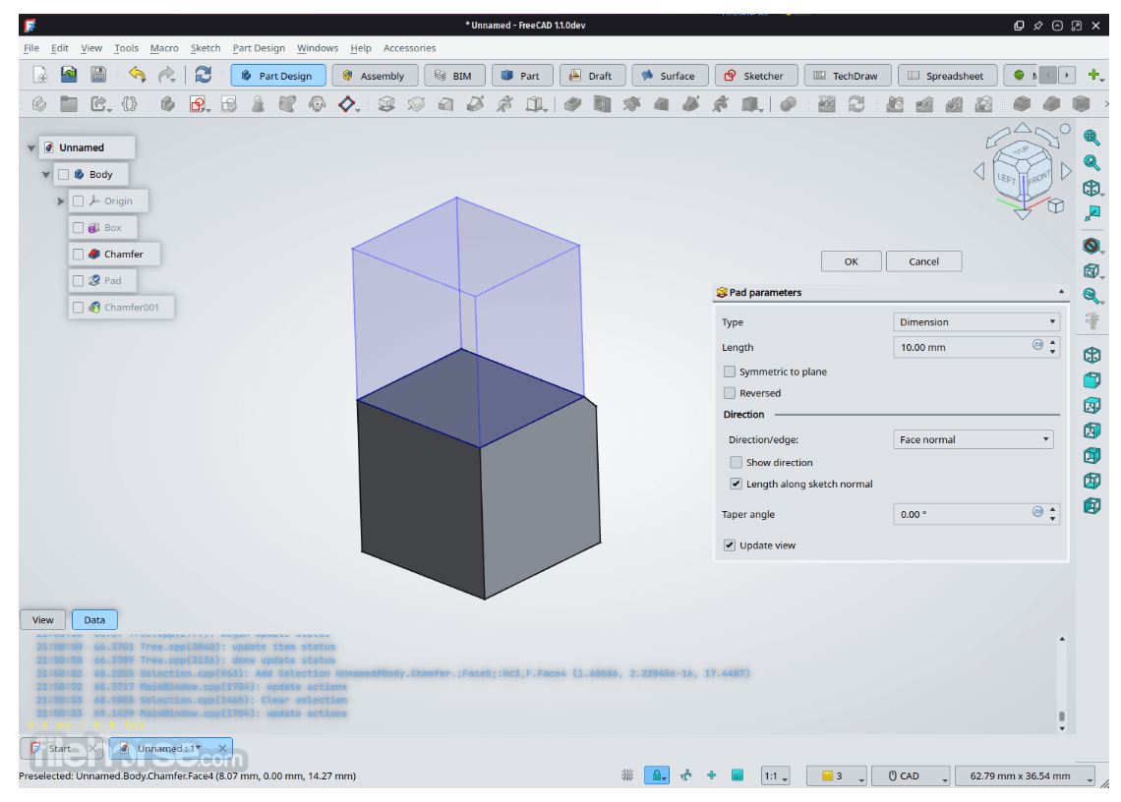Uncheck Length along sketch normal

pos(736,484)
